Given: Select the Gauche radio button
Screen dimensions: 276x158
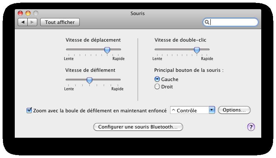Looking at the screenshot, I should click(157, 79).
